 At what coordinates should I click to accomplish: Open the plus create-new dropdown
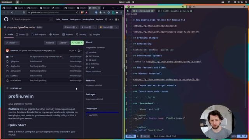click(111, 19)
